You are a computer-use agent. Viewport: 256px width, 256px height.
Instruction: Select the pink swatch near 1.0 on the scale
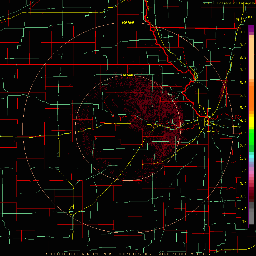[251, 172]
